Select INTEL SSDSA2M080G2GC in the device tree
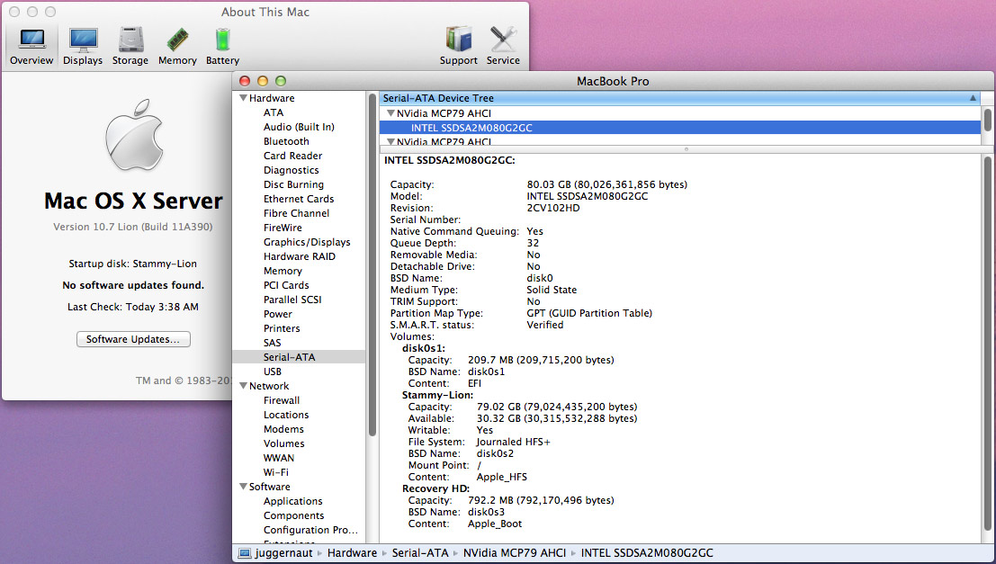The height and width of the screenshot is (564, 996). [680, 128]
